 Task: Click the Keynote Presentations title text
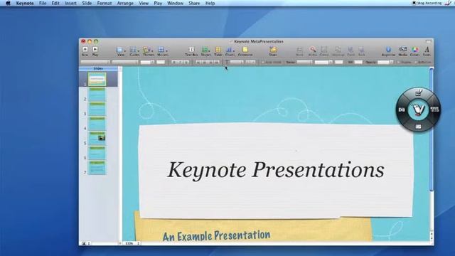point(276,170)
